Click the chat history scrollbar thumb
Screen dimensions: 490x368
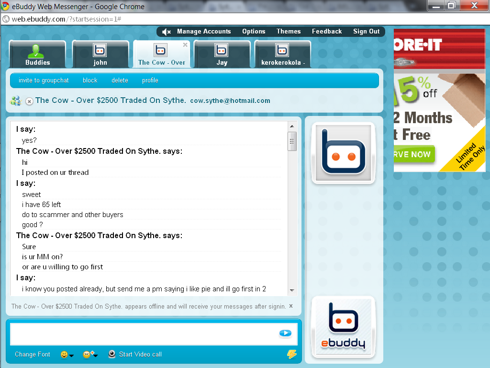(x=292, y=141)
